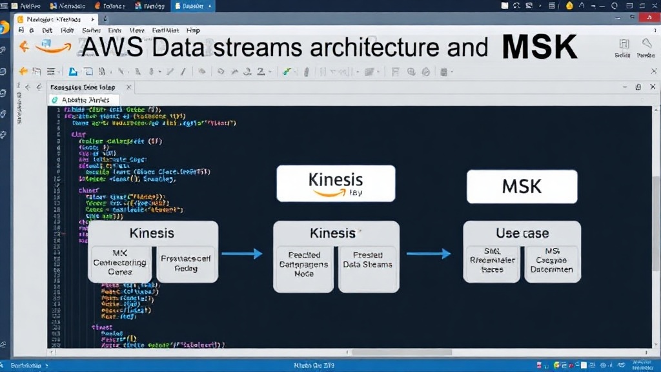Open dropdown arrow after the last toolbar icon

[452, 72]
